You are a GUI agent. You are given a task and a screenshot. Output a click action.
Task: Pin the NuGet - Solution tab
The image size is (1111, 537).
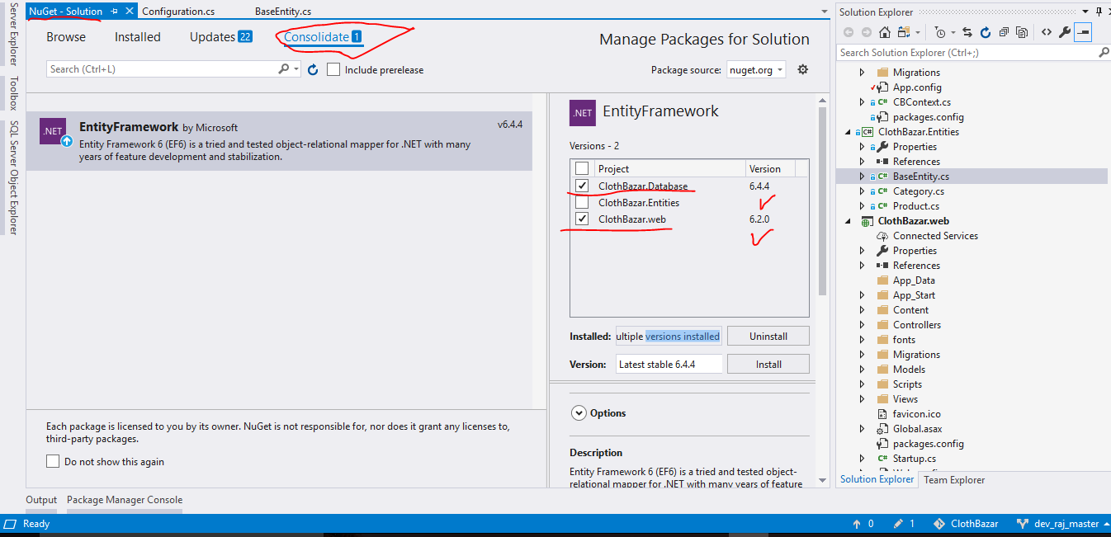(114, 12)
